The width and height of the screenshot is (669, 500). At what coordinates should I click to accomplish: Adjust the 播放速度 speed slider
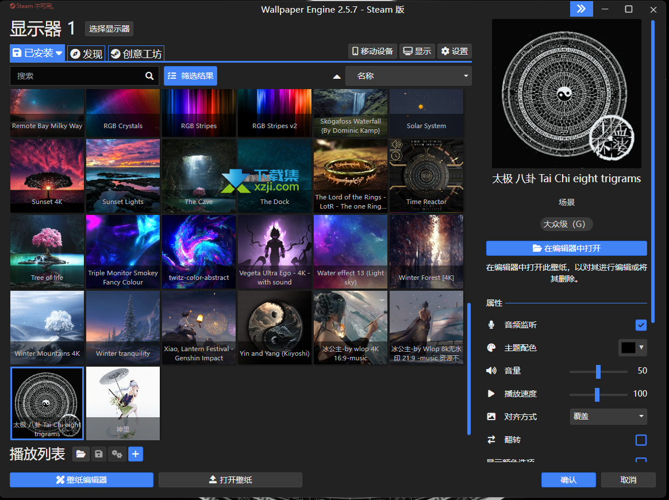[598, 395]
